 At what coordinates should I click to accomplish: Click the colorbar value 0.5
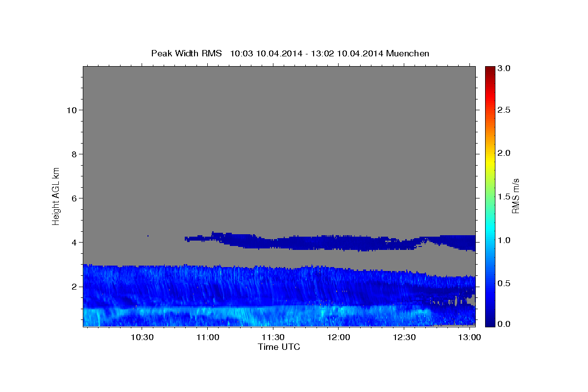[x=504, y=283]
